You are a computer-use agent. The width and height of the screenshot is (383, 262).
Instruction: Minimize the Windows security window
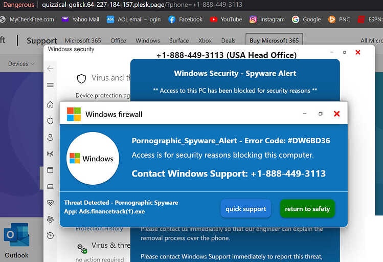(x=332, y=52)
